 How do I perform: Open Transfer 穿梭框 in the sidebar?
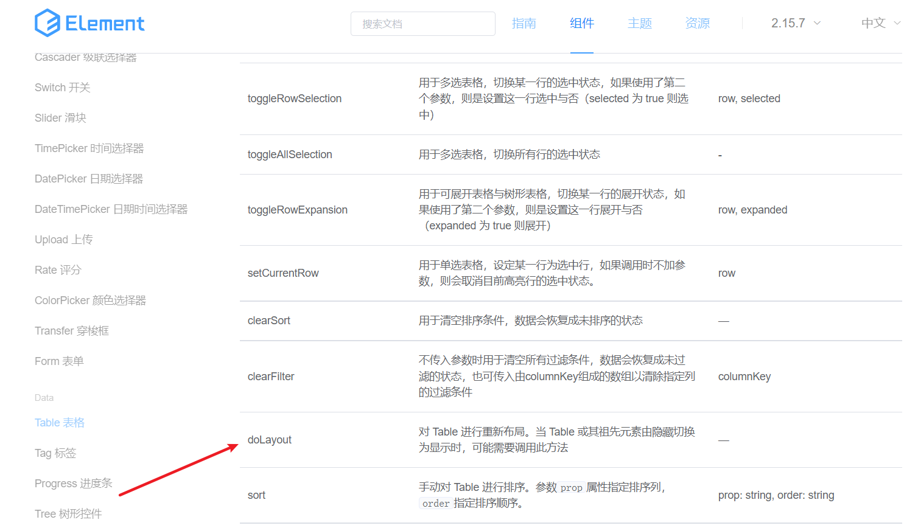(72, 331)
